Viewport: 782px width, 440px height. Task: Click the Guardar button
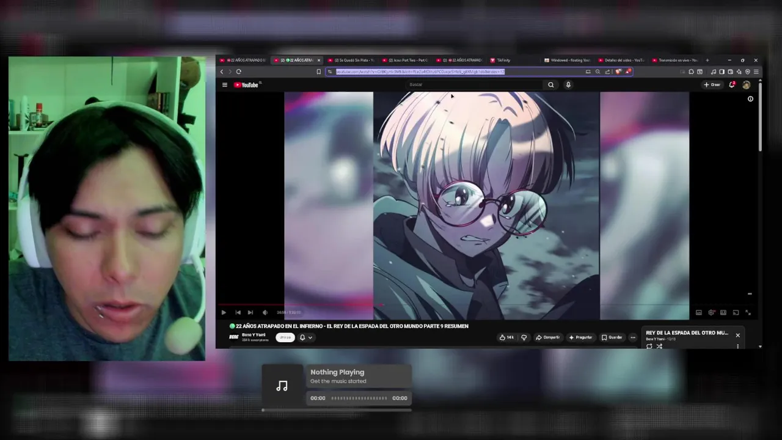[612, 337]
